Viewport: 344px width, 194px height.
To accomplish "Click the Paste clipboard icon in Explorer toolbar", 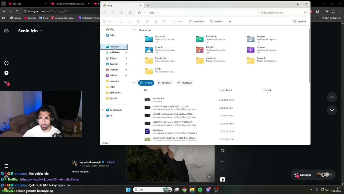I will [x=139, y=22].
